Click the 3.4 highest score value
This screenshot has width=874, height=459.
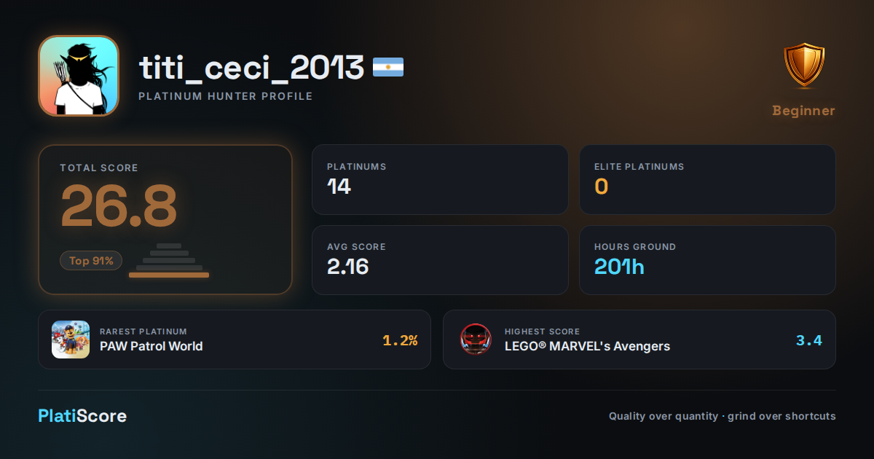809,340
